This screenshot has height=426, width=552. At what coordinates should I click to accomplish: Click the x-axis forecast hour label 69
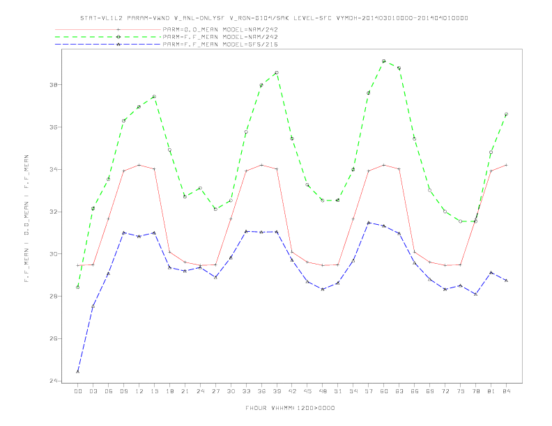(430, 391)
